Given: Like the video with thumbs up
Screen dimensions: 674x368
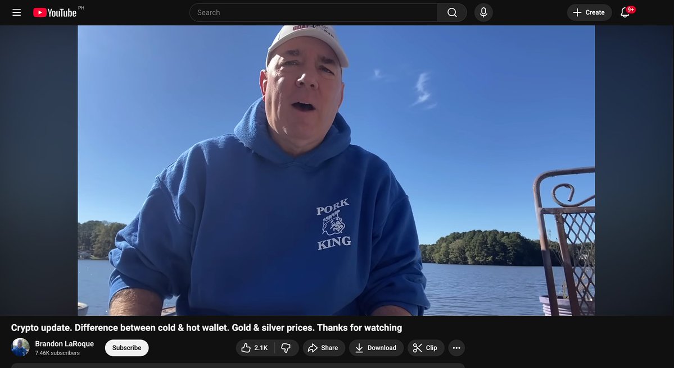Looking at the screenshot, I should click(x=255, y=348).
